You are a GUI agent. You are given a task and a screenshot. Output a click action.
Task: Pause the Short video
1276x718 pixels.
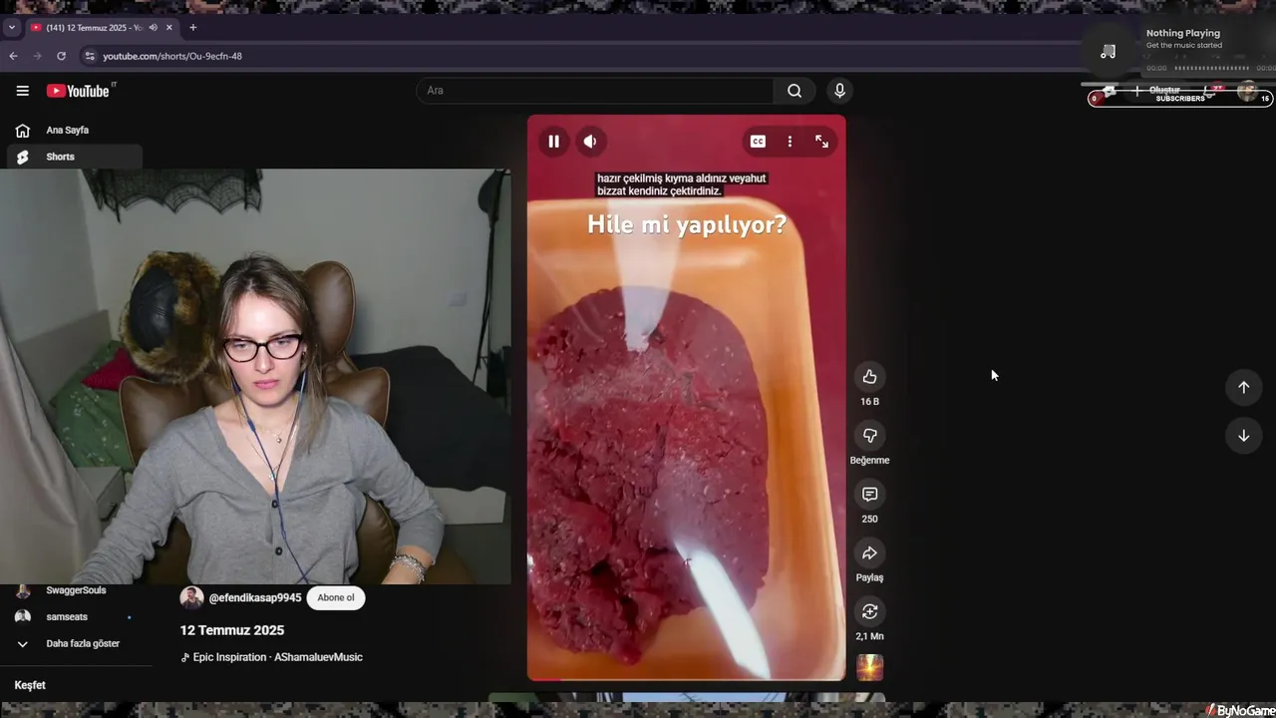click(553, 142)
